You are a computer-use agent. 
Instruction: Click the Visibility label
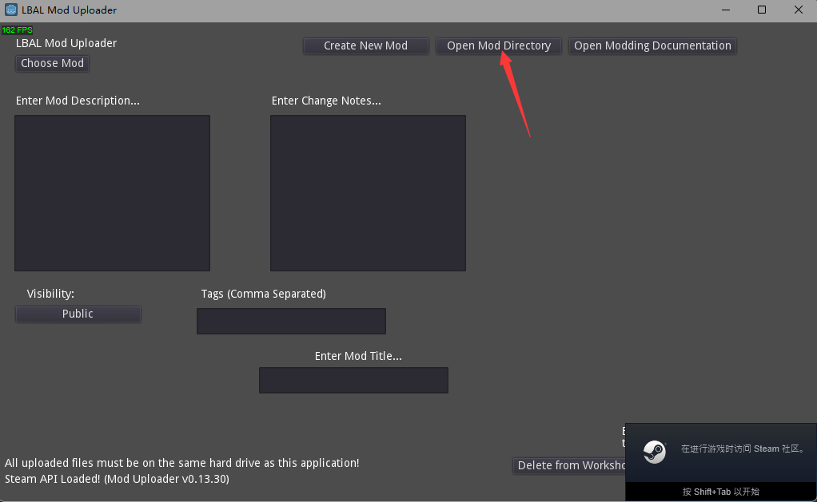50,294
